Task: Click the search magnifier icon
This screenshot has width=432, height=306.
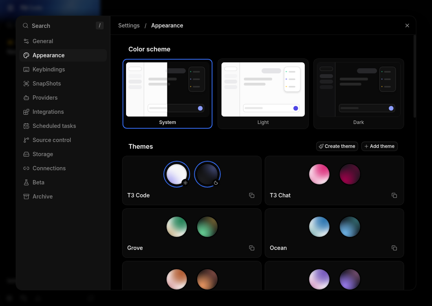Action: (x=26, y=25)
